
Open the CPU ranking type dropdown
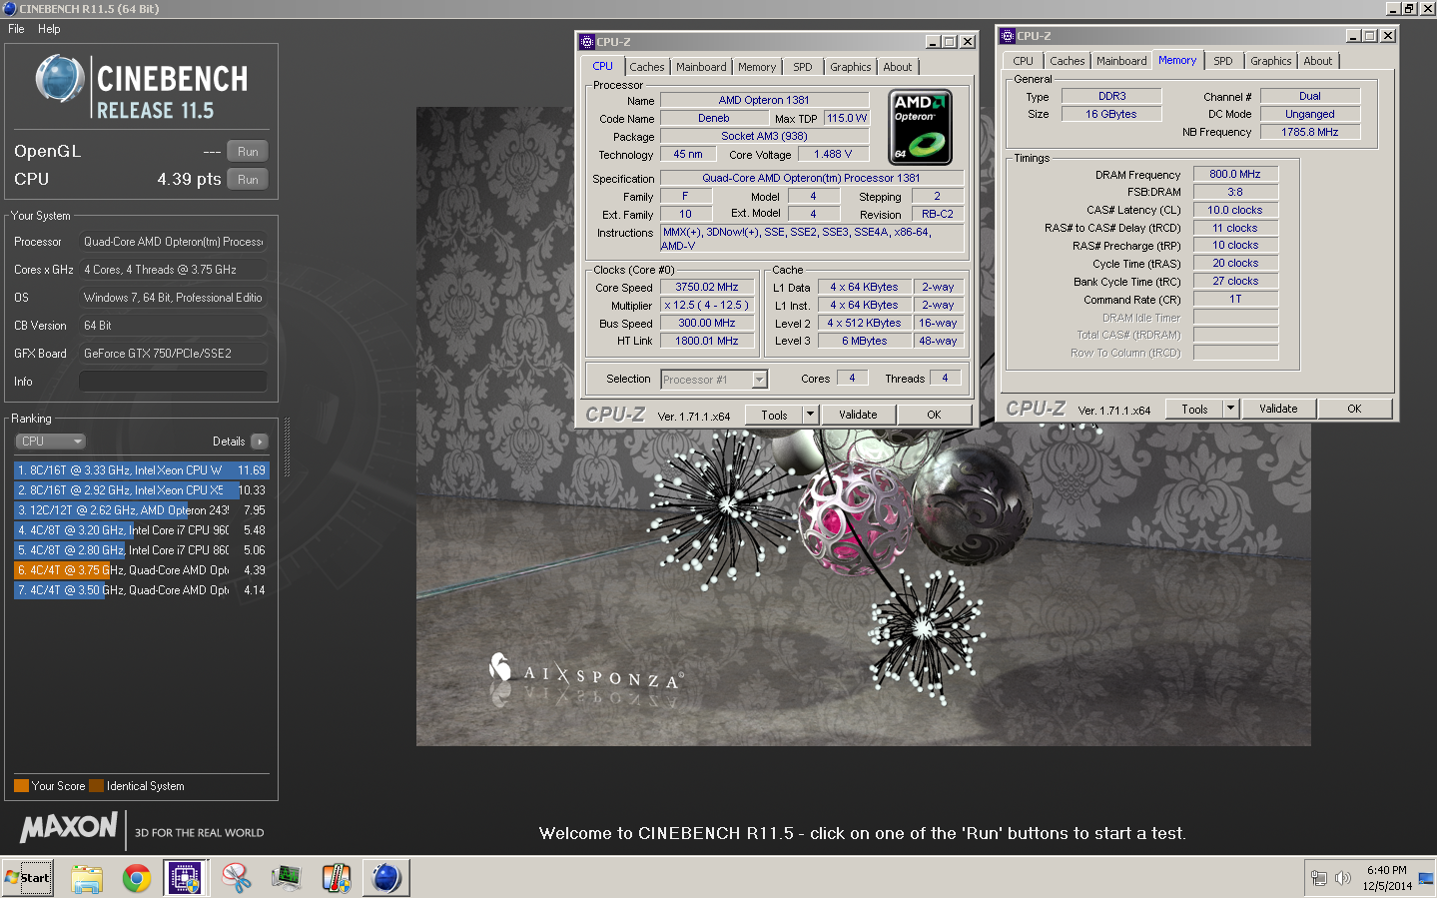50,442
